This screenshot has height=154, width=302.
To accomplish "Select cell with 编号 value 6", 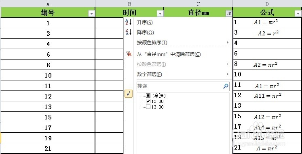I will tap(48, 54).
